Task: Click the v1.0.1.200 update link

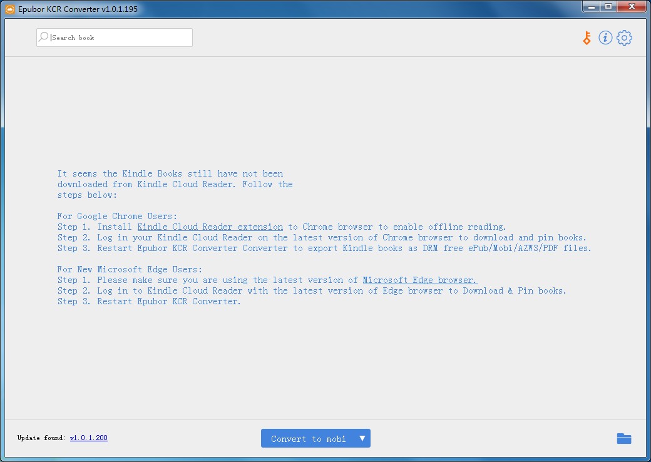Action: [x=88, y=438]
